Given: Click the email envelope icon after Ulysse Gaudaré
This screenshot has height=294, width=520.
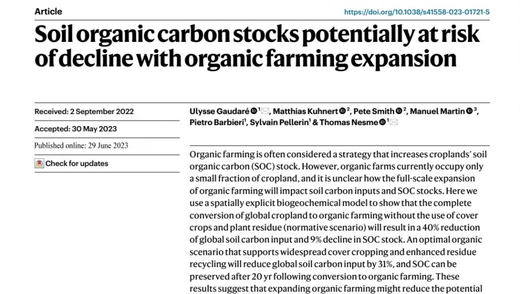Looking at the screenshot, I should [x=265, y=111].
